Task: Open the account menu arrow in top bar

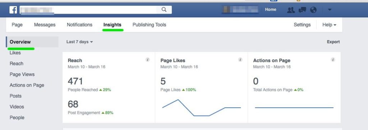Action: pos(330,10)
